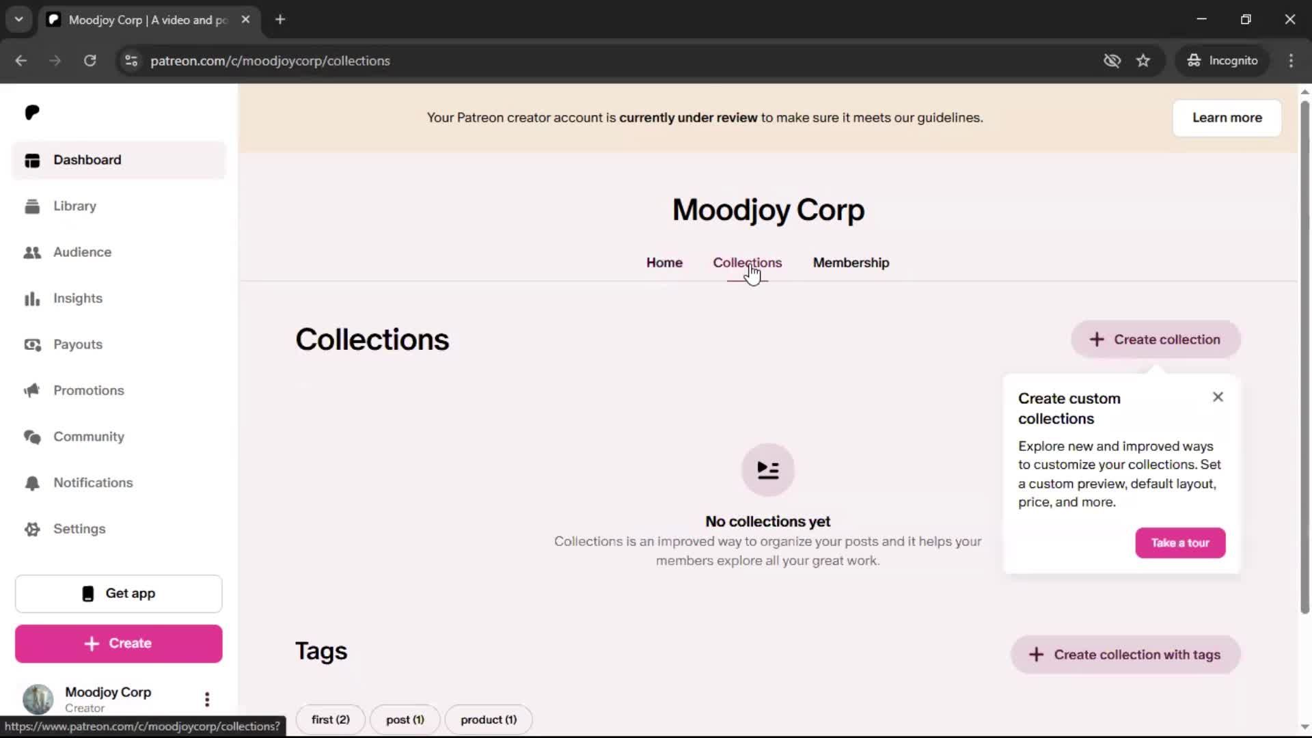The width and height of the screenshot is (1312, 738).
Task: Click Learn more in the review banner
Action: click(x=1227, y=118)
